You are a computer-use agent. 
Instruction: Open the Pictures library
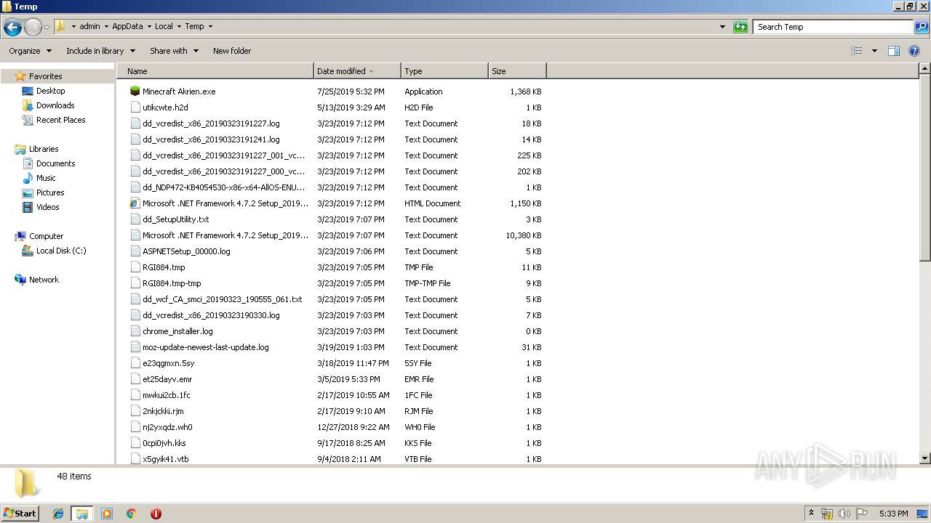[50, 192]
